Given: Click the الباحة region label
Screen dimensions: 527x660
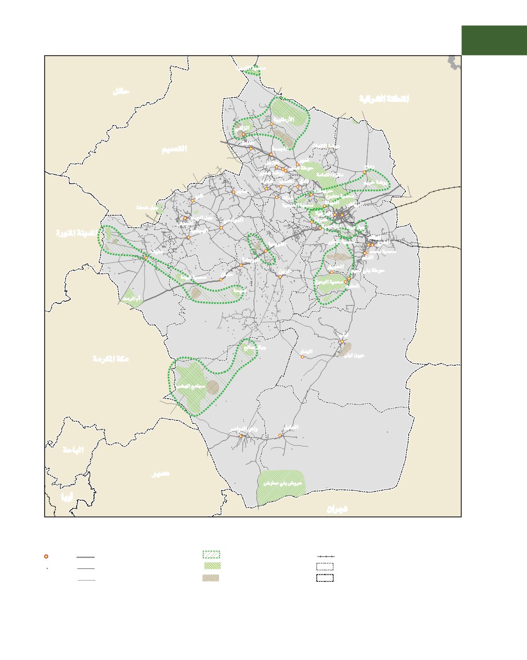Looking at the screenshot, I should (x=73, y=450).
